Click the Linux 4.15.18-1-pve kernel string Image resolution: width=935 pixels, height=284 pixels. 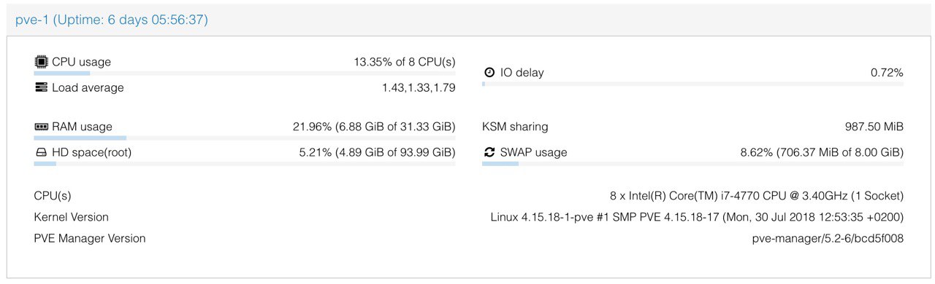coord(698,217)
